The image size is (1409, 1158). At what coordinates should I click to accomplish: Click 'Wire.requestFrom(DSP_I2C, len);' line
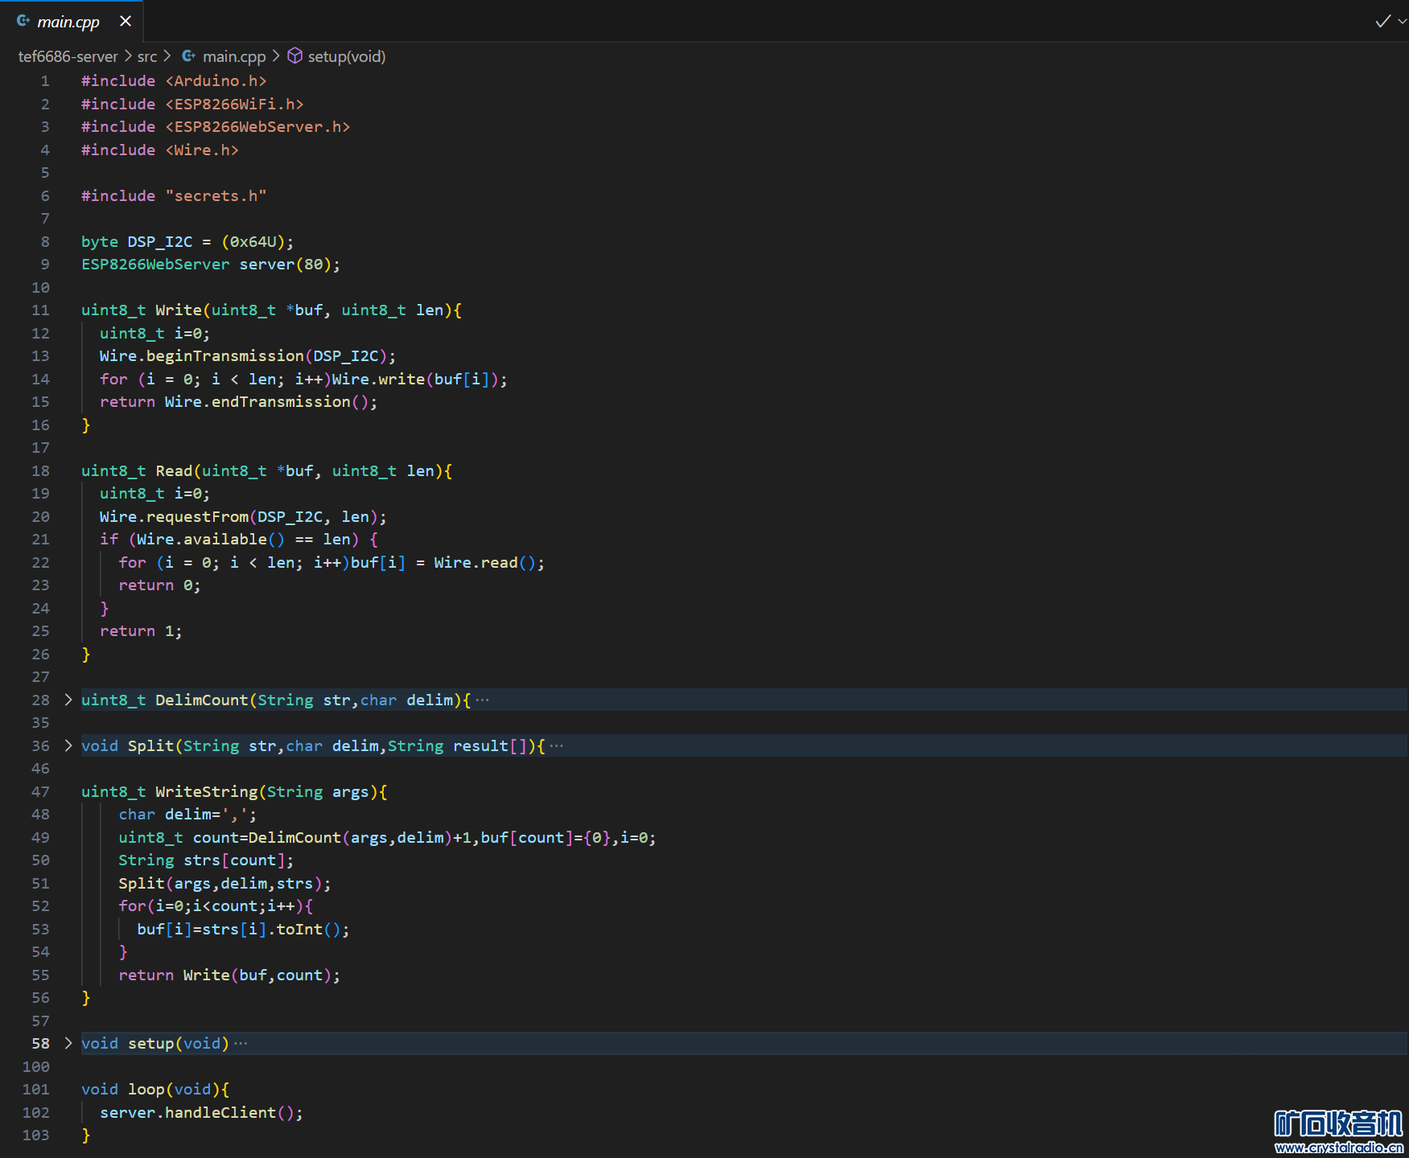click(243, 517)
